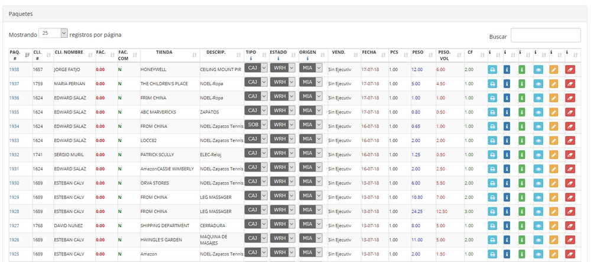The height and width of the screenshot is (262, 591).
Task: Edit package 1930 with pencil icon
Action: 554,183
